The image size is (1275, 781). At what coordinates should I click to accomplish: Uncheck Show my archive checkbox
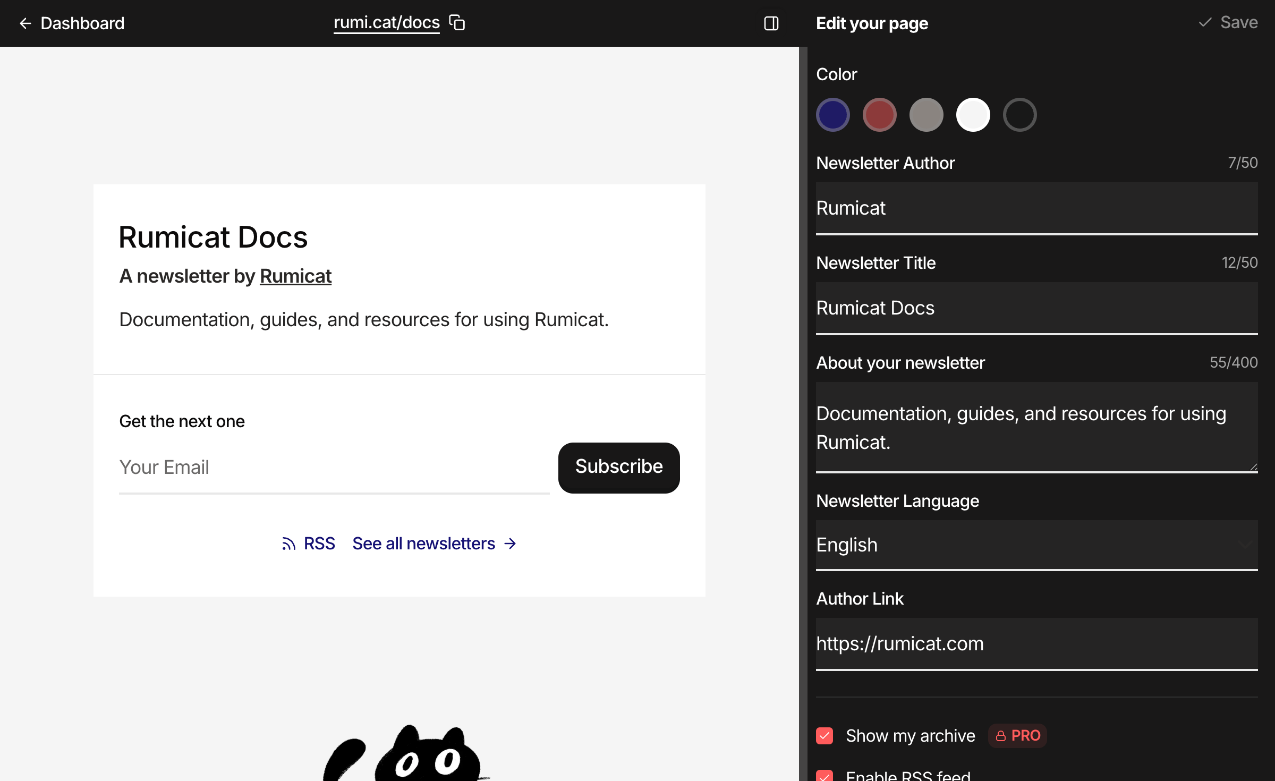pyautogui.click(x=824, y=736)
